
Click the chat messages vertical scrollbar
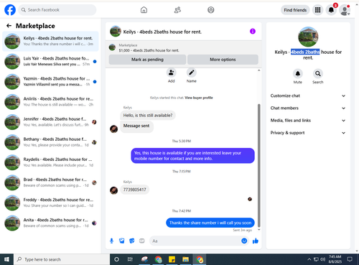pos(258,165)
